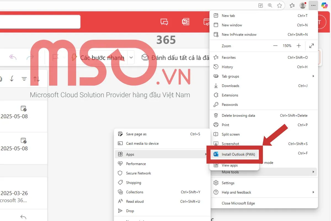This screenshot has width=331, height=221.
Task: Open the OneNote icon in the red bar
Action: (x=185, y=22)
